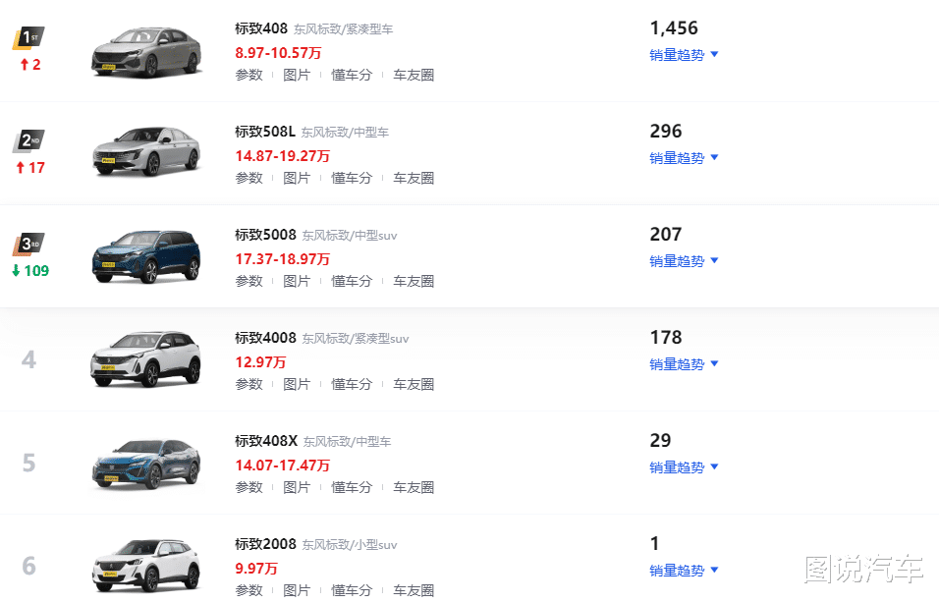Open the blue 标致5008 car image

pos(146,255)
